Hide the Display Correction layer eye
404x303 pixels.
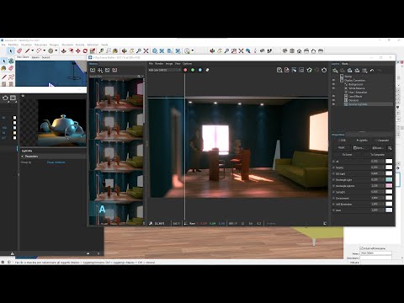[334, 80]
